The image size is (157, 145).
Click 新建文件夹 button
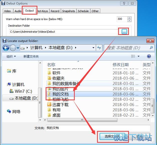pyautogui.click(x=31, y=56)
